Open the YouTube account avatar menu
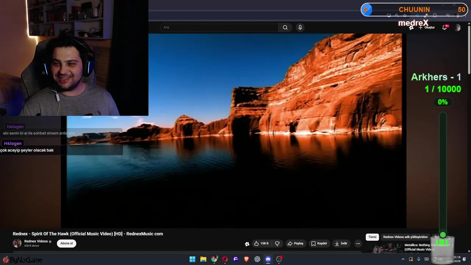The height and width of the screenshot is (265, 471). [457, 28]
